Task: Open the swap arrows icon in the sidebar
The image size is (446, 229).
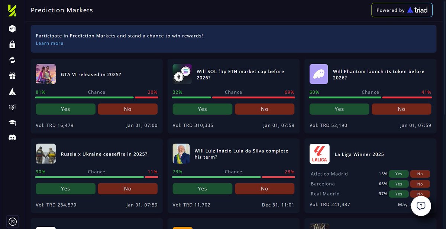Action: [x=12, y=60]
